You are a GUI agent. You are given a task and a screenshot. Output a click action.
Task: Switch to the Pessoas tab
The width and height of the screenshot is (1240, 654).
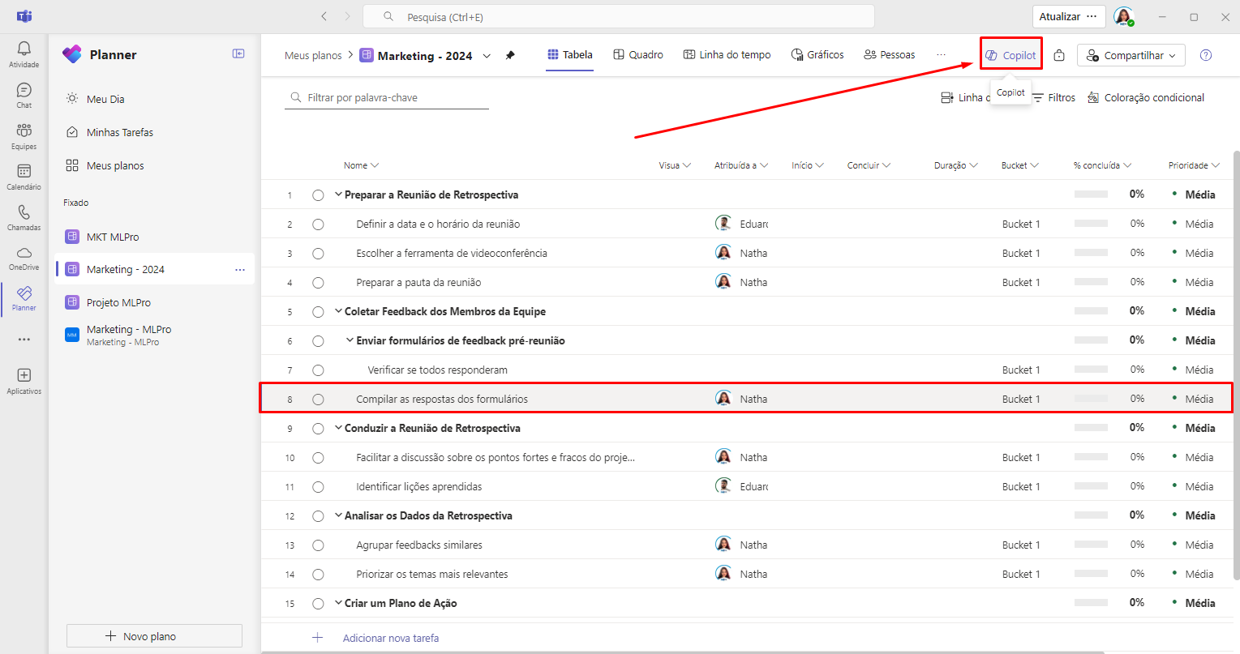point(890,54)
